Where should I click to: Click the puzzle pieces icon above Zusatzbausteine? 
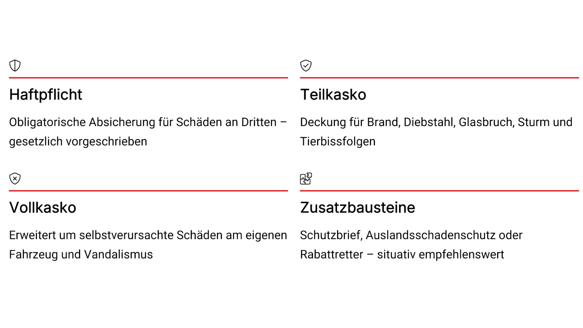click(x=306, y=179)
